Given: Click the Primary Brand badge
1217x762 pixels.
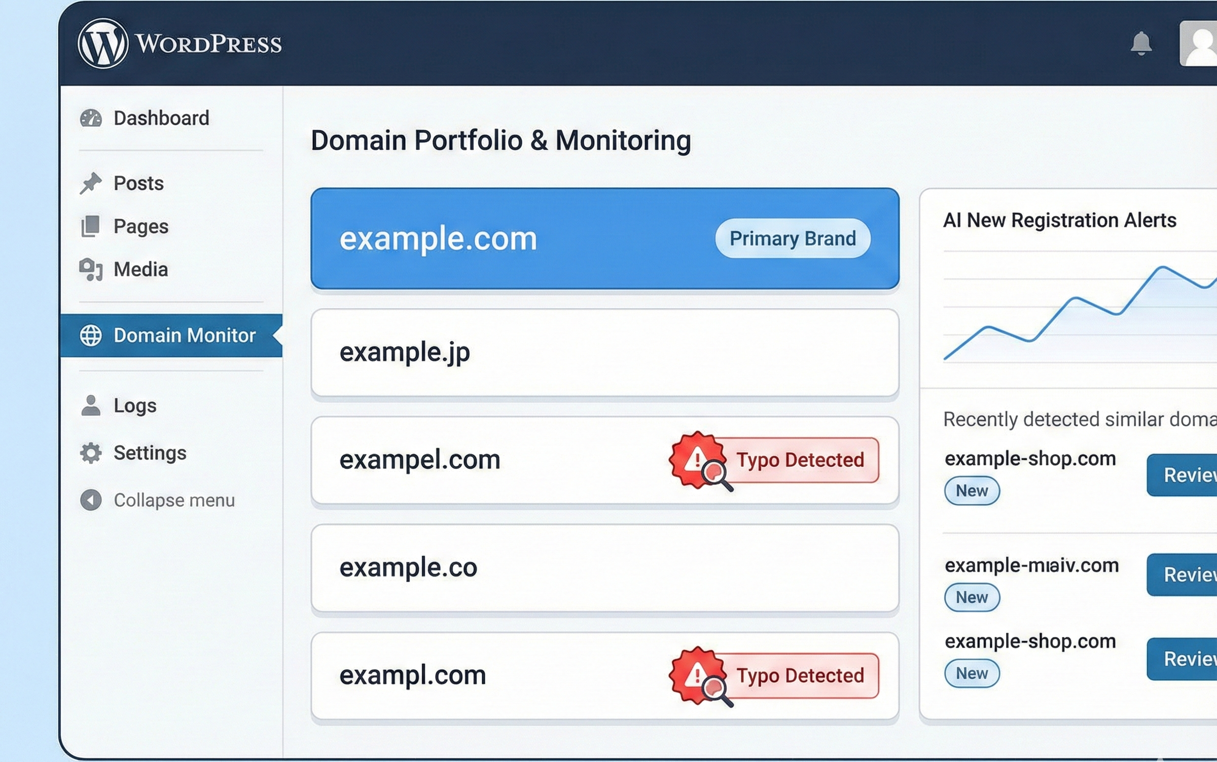Looking at the screenshot, I should 793,238.
